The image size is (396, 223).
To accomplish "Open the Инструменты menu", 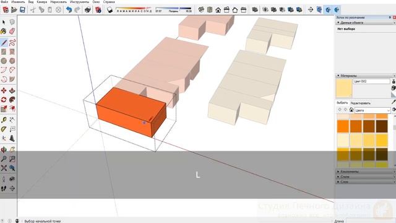I will (80, 2).
